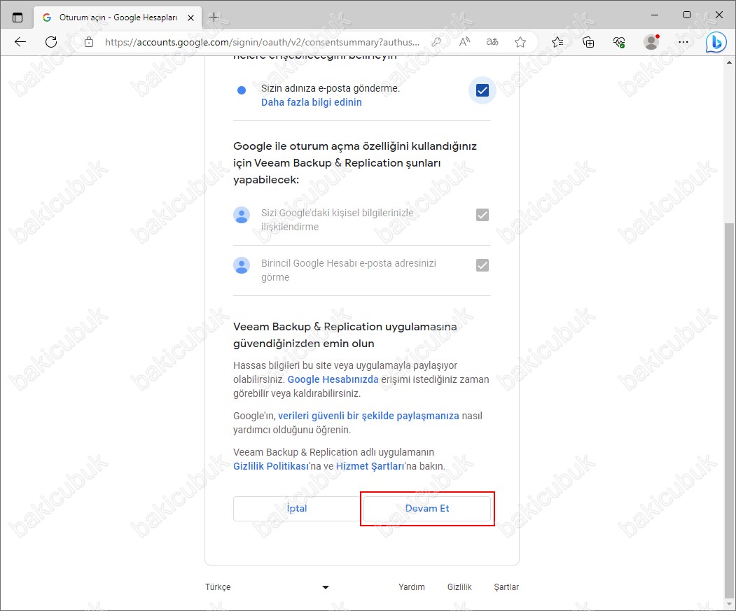Open the tab actions menu icon

pos(18,17)
